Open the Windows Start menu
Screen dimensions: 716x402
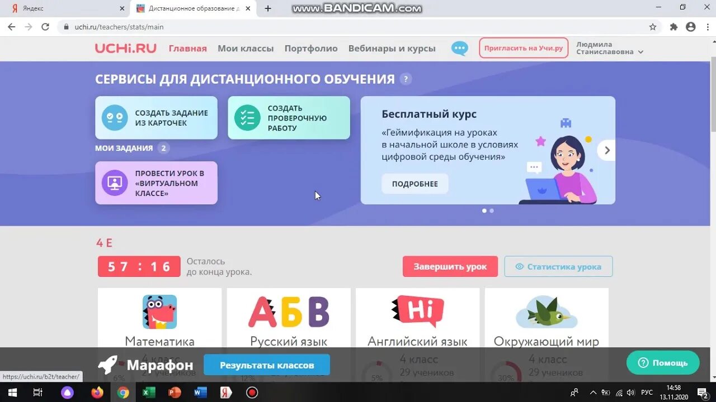pyautogui.click(x=12, y=393)
